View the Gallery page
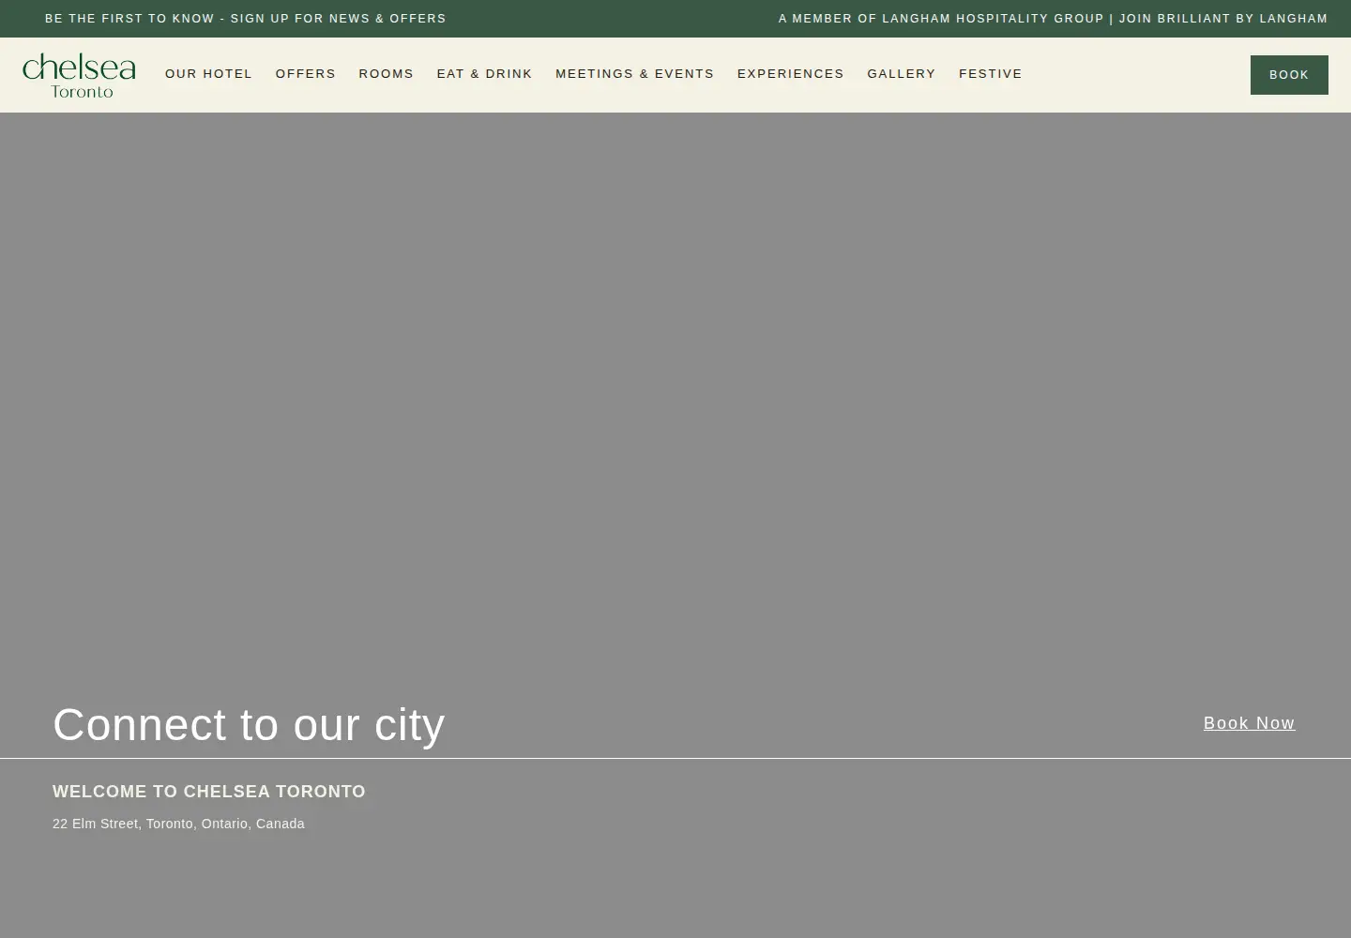Viewport: 1351px width, 938px height. 901,74
